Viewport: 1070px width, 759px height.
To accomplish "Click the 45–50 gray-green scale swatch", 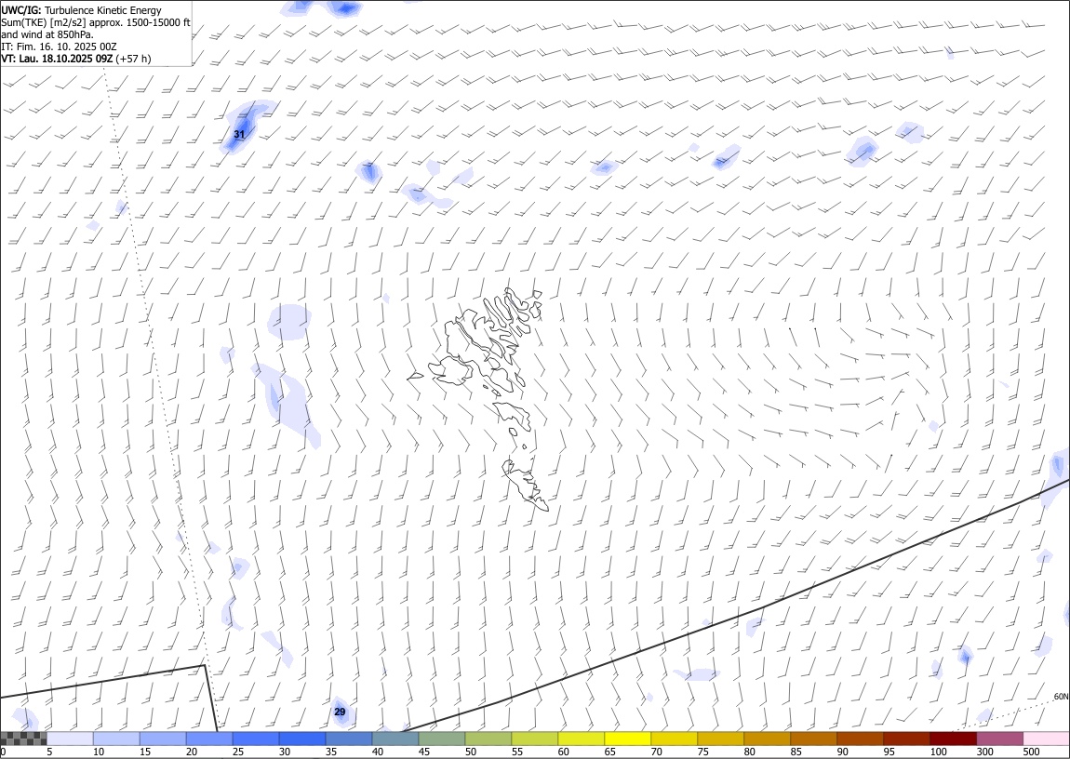I will 442,739.
